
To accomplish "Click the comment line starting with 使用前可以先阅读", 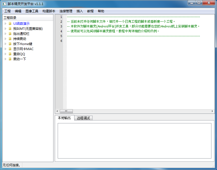I will [113, 31].
